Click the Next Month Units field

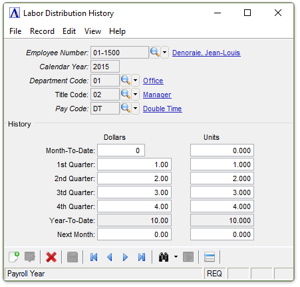click(x=222, y=234)
